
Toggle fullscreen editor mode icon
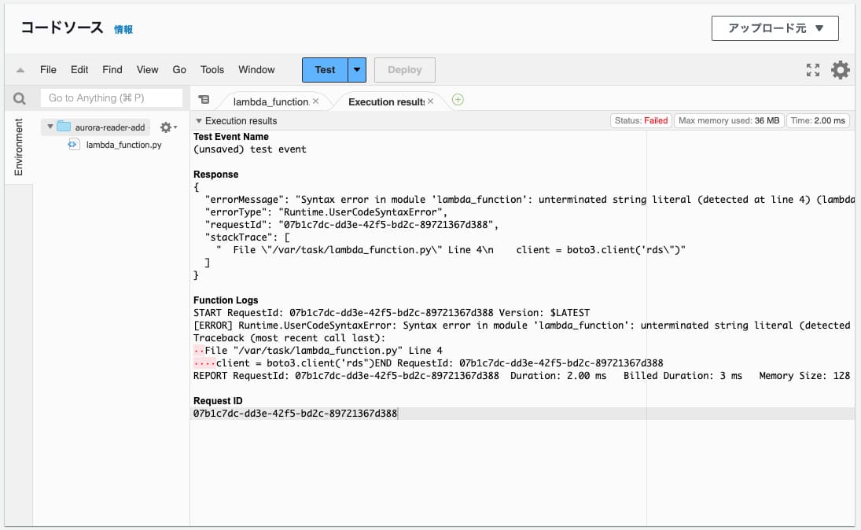point(813,70)
